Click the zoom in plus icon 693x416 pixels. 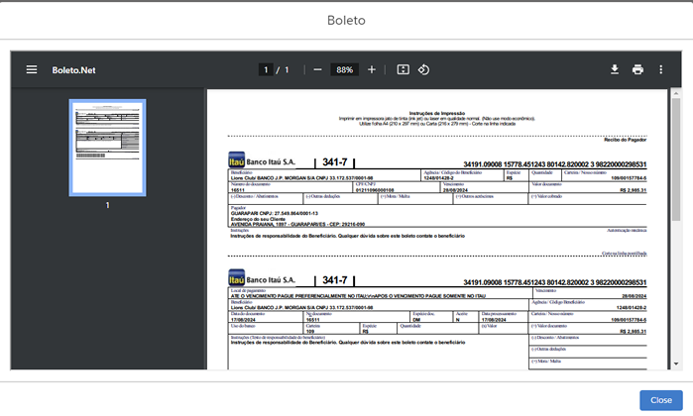pos(372,70)
